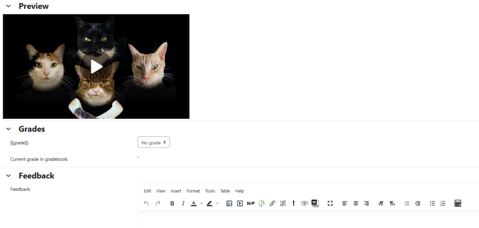Open the Table menu in editor

[x=225, y=191]
